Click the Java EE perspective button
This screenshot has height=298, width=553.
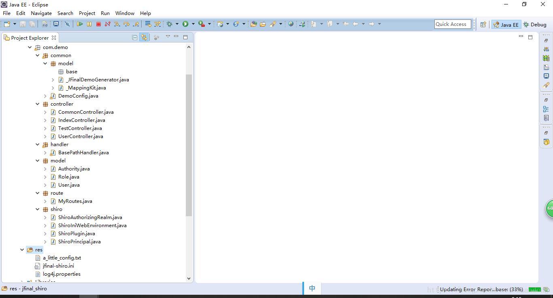(506, 24)
